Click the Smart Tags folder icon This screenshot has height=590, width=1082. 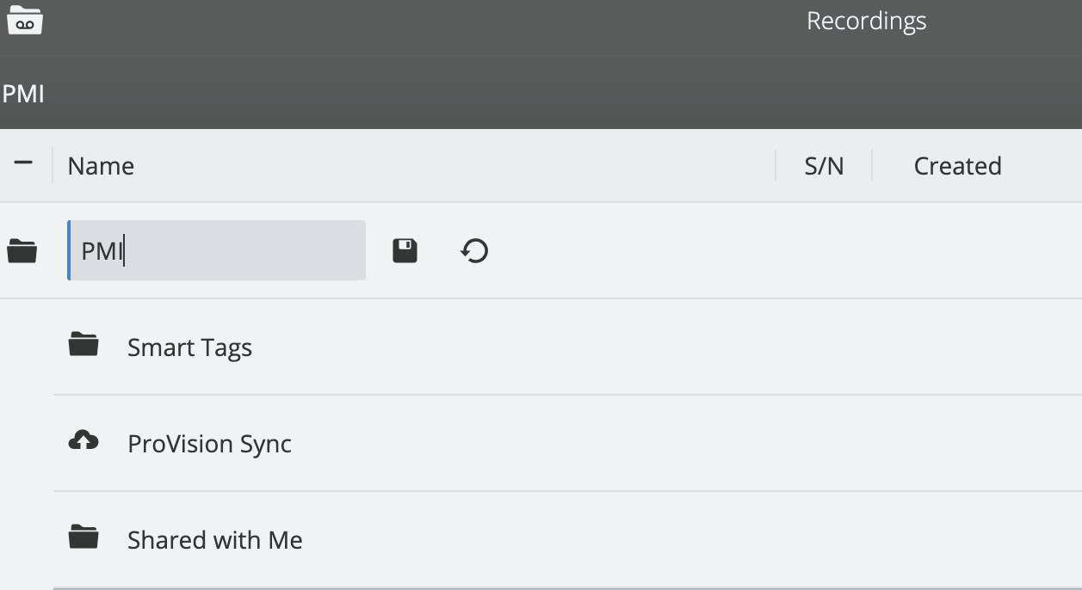pos(83,346)
